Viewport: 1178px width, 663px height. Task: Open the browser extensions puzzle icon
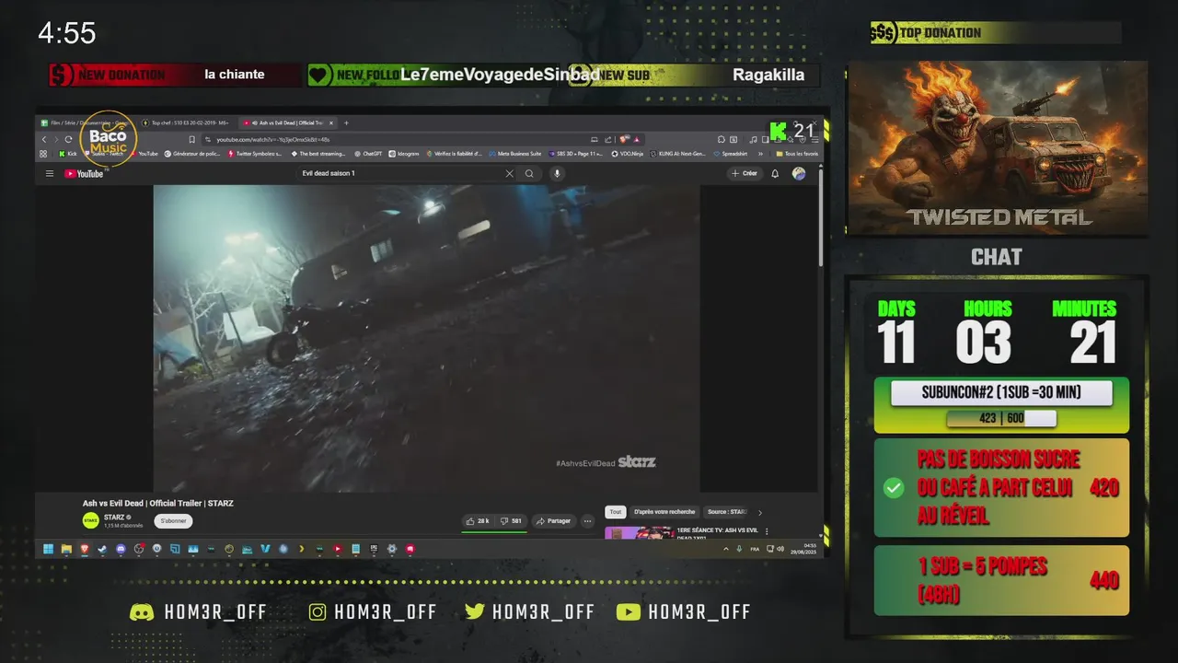point(722,139)
